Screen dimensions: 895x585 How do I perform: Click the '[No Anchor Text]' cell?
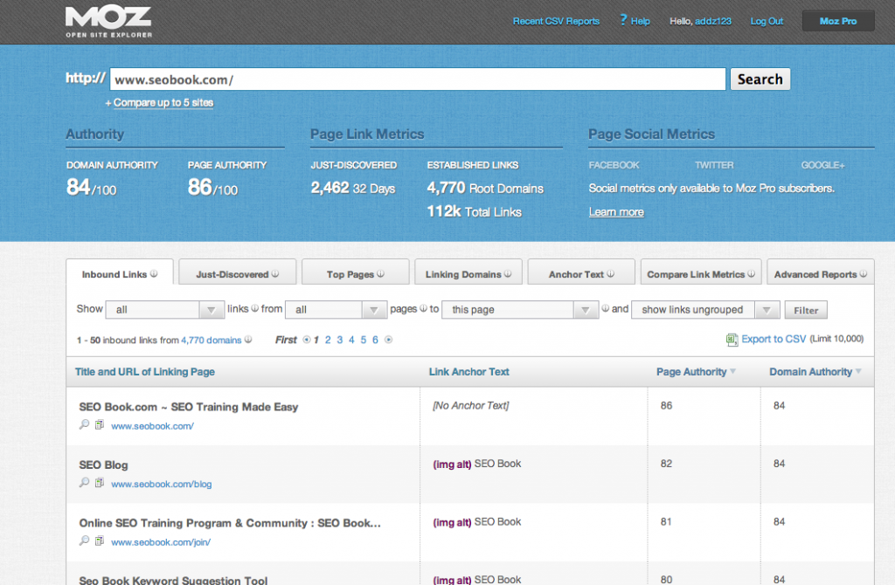point(471,405)
